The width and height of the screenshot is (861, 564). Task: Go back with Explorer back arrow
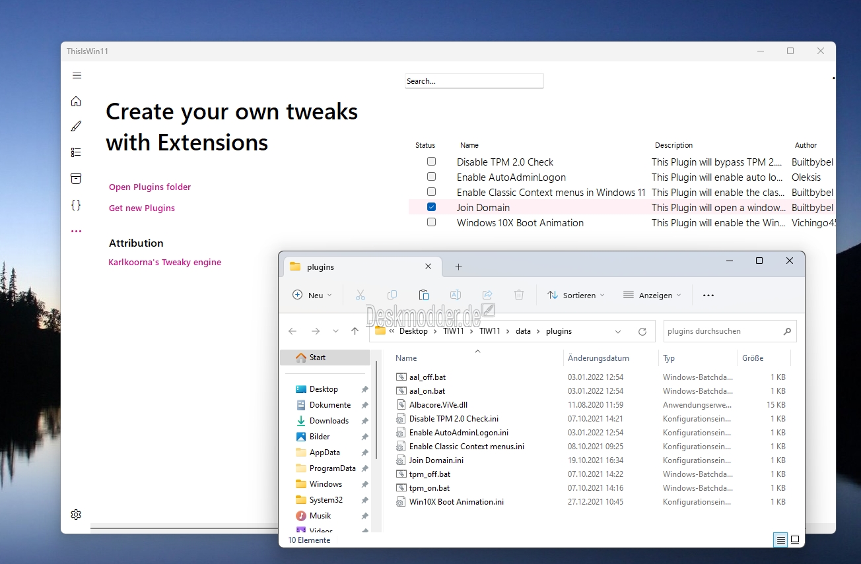pos(293,331)
